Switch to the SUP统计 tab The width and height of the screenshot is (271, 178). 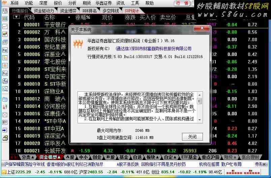(x=132, y=11)
